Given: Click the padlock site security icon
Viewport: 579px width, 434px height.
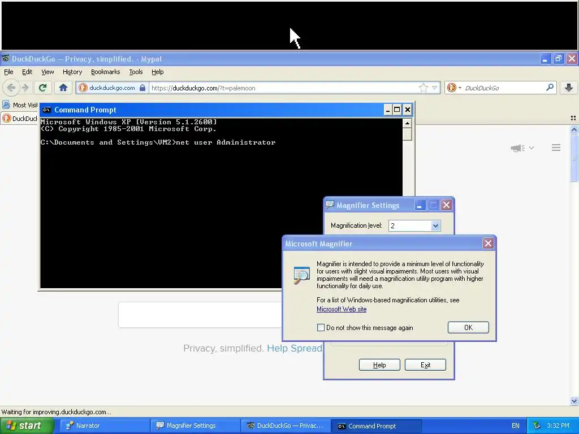Looking at the screenshot, I should [142, 88].
